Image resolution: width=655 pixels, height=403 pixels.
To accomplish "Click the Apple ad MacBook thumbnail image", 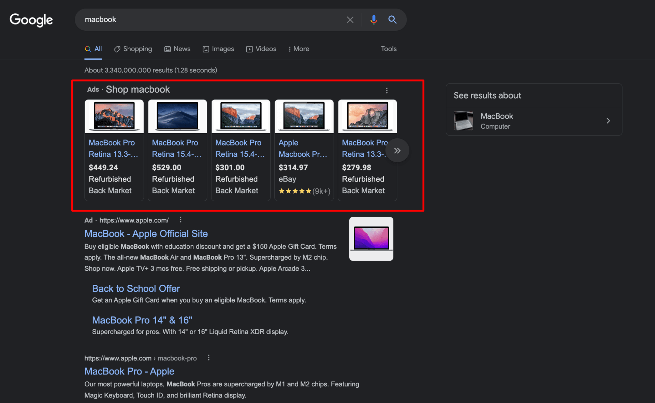I will pos(371,239).
